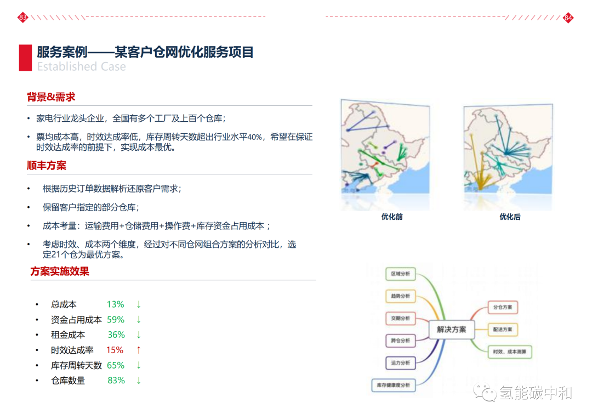Click the red block beside the slide title
Image resolution: width=592 pixels, height=419 pixels.
[x=25, y=58]
